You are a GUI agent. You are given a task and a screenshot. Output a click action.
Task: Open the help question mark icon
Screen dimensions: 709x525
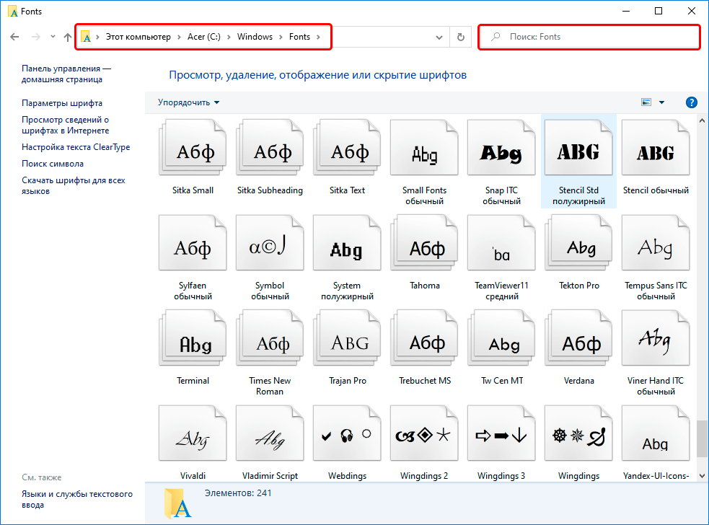point(691,102)
